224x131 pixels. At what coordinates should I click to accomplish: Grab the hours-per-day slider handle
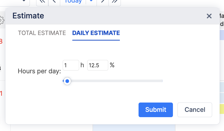(x=67, y=81)
